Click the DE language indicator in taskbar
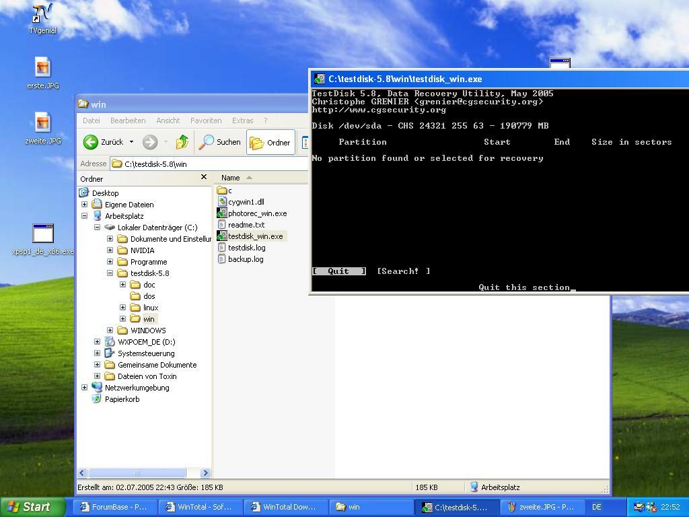Viewport: 689px width, 517px height. point(596,507)
